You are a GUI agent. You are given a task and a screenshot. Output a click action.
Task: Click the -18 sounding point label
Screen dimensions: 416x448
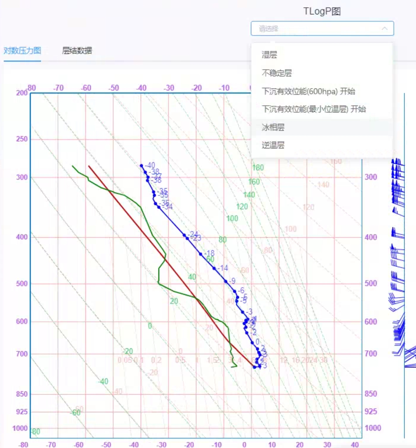[209, 253]
